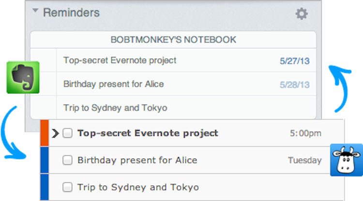Tick the Birthday present for Alice checkbox
Screen dimensions: 363x201
click(x=68, y=160)
